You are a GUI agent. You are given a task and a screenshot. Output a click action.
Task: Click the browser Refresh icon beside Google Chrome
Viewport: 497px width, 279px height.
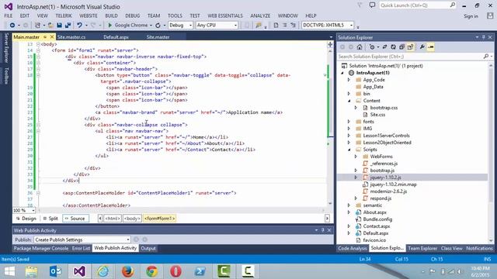pos(158,25)
